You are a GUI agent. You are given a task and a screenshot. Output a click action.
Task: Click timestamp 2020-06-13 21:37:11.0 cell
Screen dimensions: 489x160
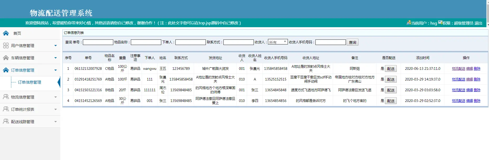click(x=423, y=68)
